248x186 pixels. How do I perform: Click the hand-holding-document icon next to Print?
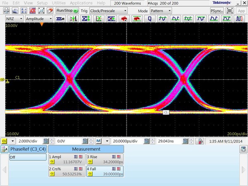tap(15, 11)
